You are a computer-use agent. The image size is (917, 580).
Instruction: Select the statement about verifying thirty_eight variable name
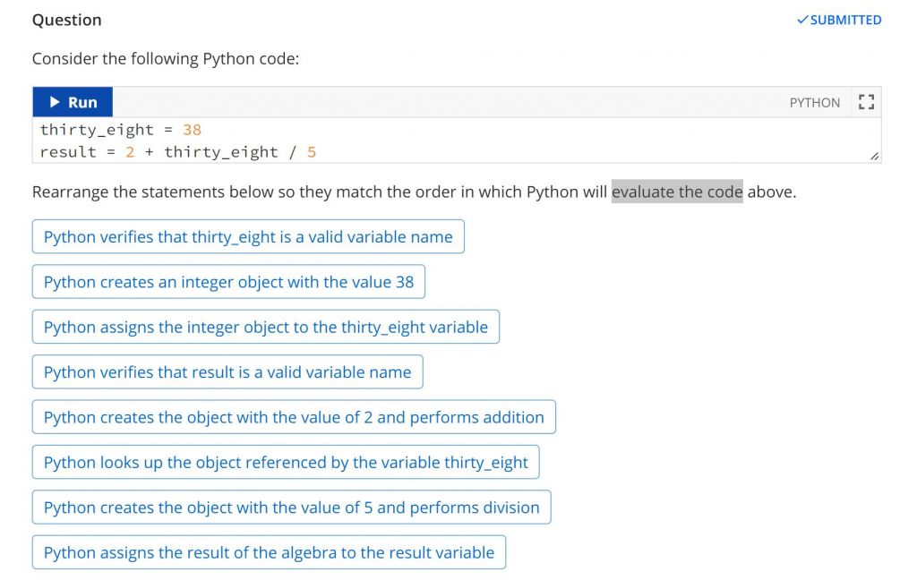[248, 236]
